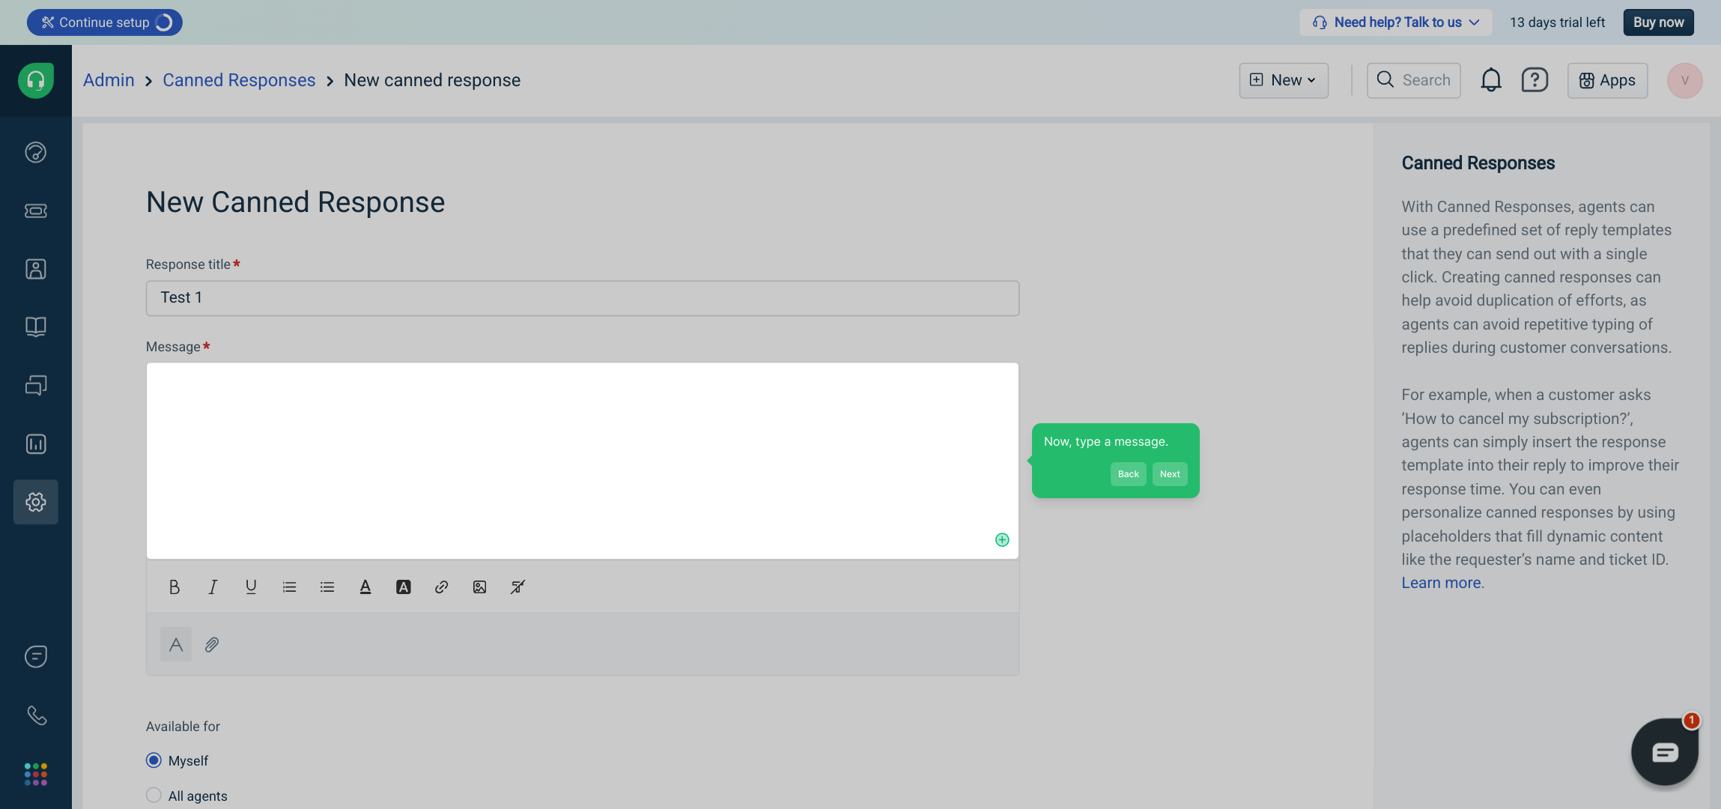Navigate to Admin breadcrumb

[109, 80]
